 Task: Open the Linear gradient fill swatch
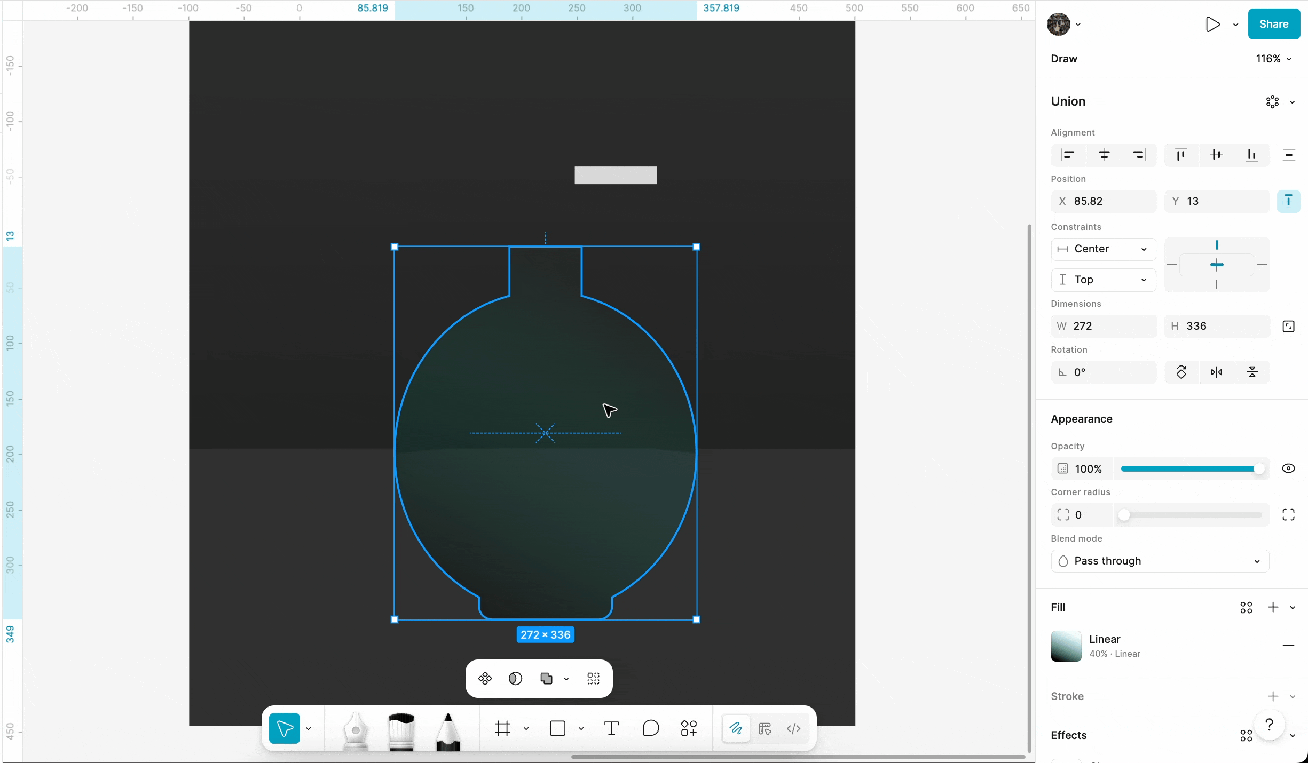(1065, 646)
